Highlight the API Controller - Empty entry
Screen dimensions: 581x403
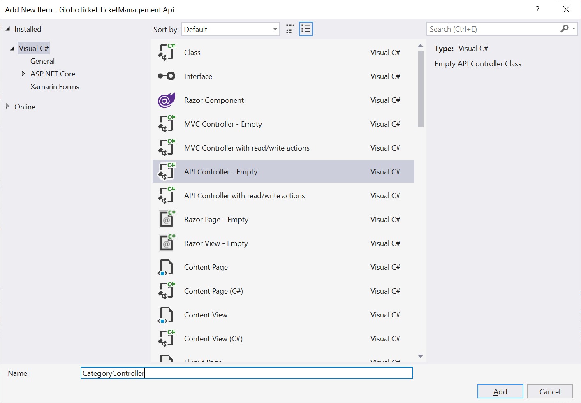coord(220,171)
